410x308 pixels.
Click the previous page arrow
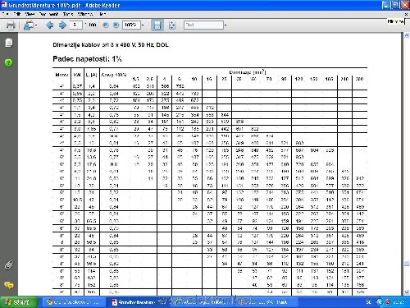[x=50, y=25]
